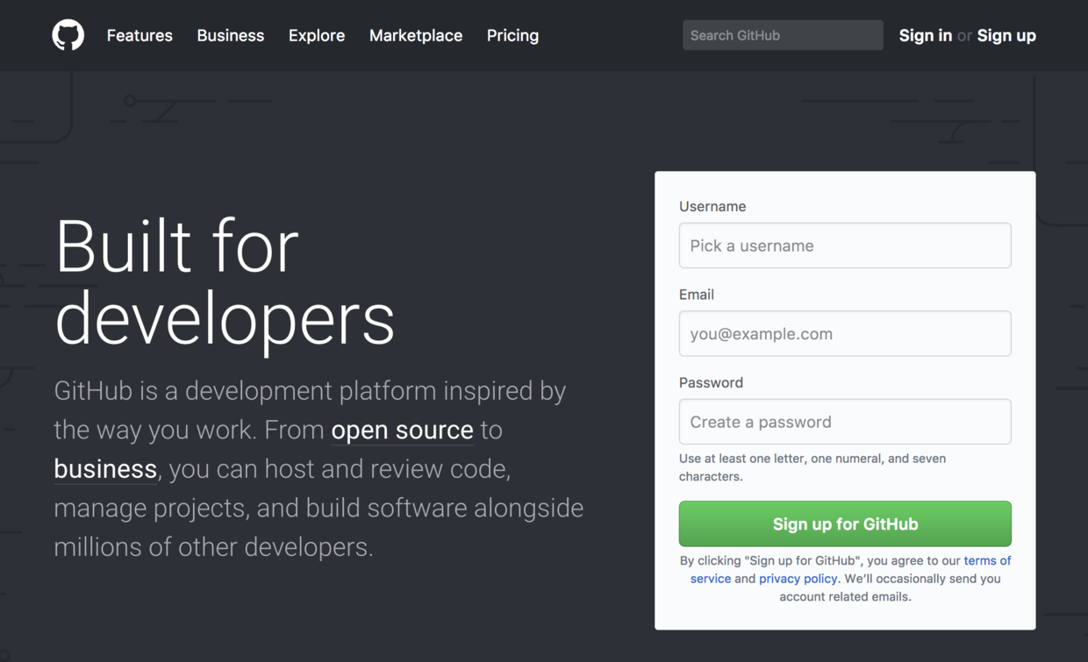Click the Sign up header link

pos(1006,36)
